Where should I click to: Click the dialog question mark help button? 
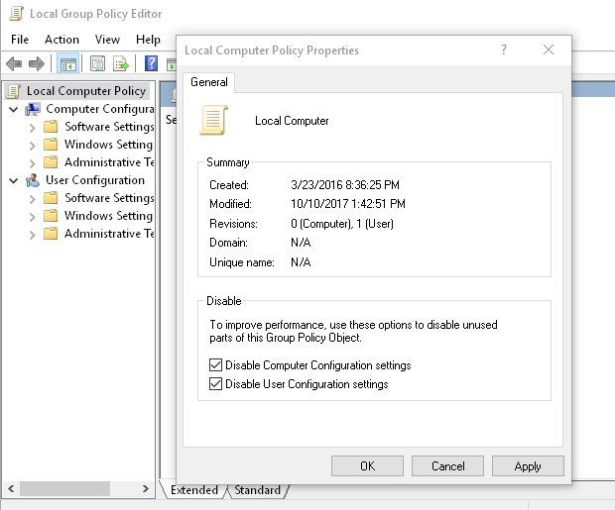pyautogui.click(x=504, y=50)
